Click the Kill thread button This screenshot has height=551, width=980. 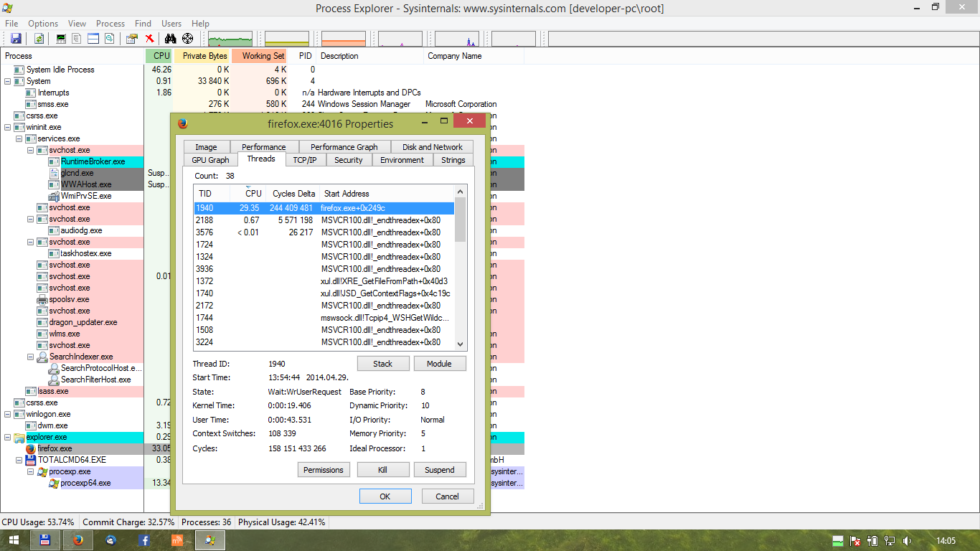(383, 470)
